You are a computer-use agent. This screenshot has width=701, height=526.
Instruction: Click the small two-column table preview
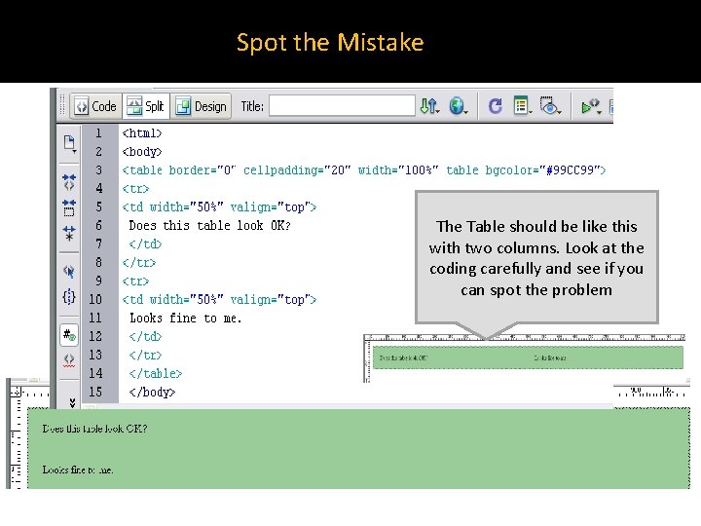pos(528,357)
